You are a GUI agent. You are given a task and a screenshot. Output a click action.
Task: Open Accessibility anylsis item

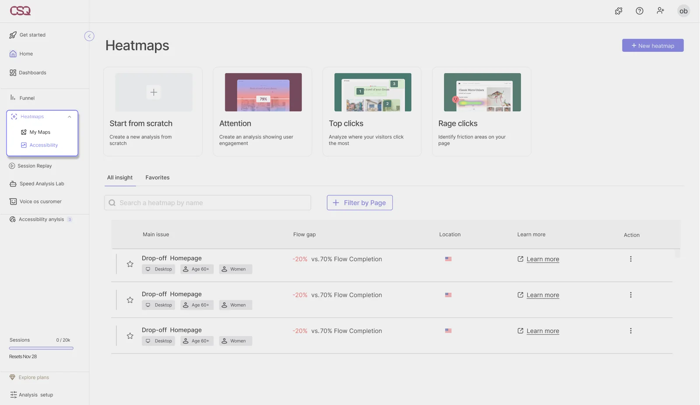[40, 219]
